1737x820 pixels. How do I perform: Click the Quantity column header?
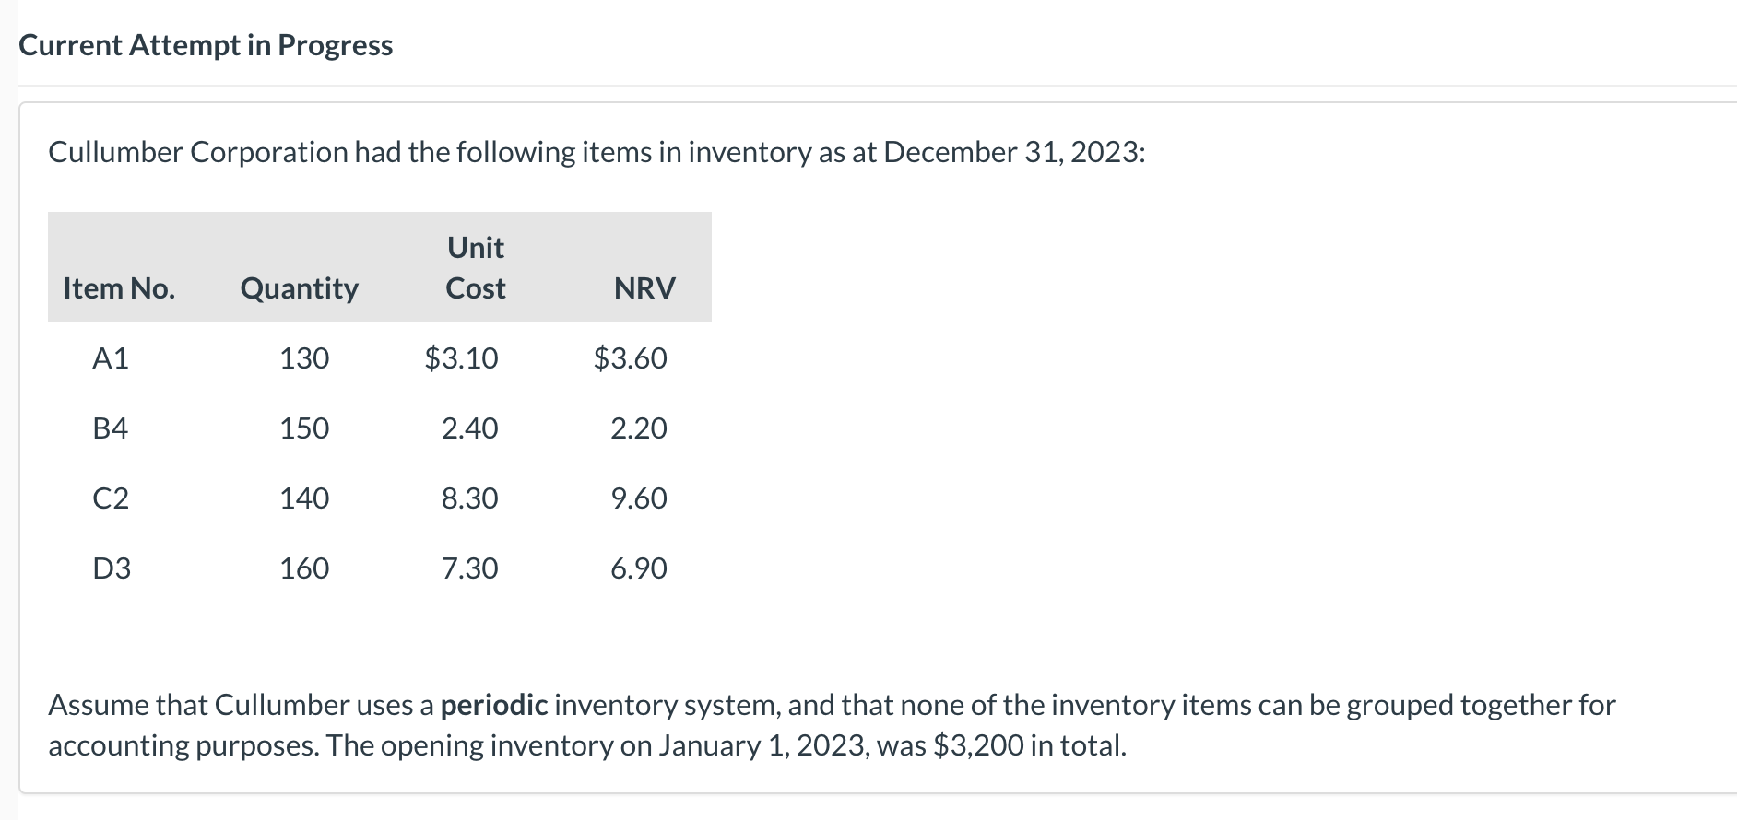tap(299, 288)
